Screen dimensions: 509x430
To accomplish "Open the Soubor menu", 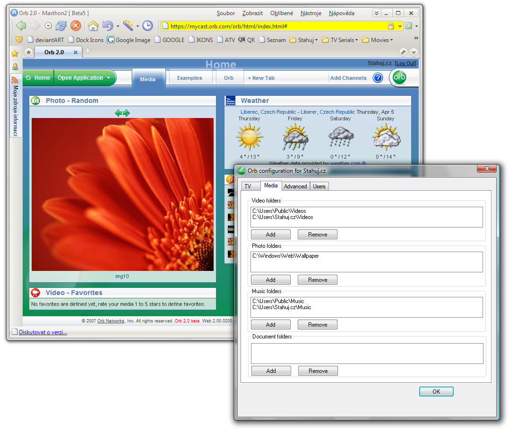I will (x=226, y=13).
